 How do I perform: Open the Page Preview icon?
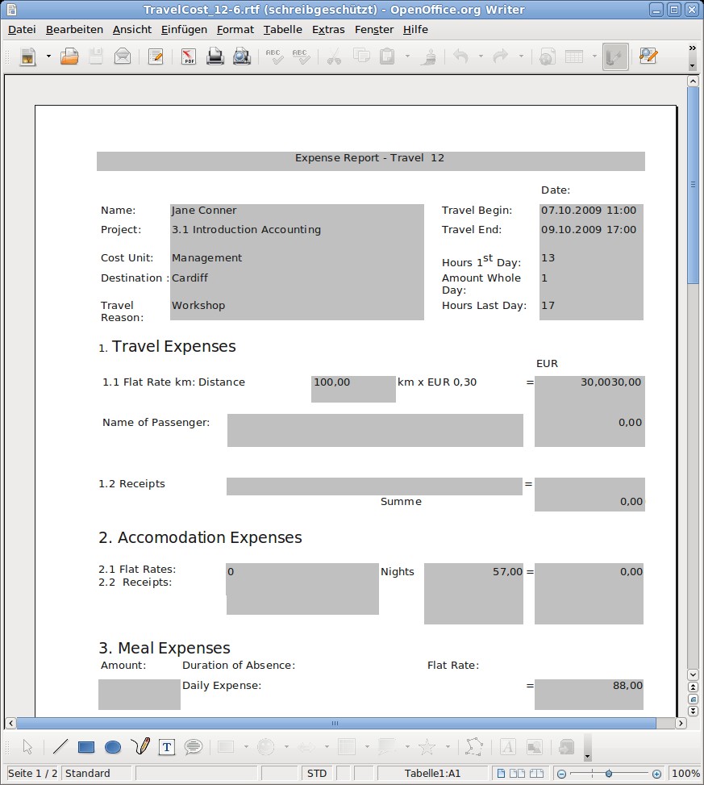241,56
